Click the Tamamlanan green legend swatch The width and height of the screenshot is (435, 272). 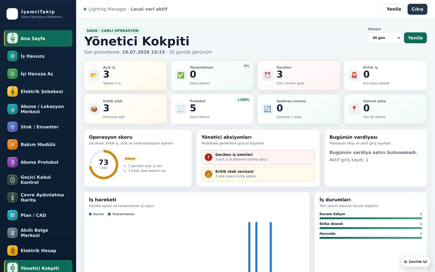coord(109,214)
